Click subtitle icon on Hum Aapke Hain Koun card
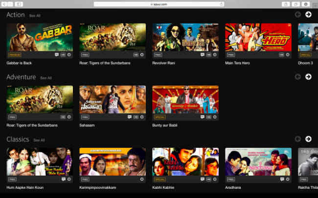Screen dimensions: 318x198 coord(64,179)
